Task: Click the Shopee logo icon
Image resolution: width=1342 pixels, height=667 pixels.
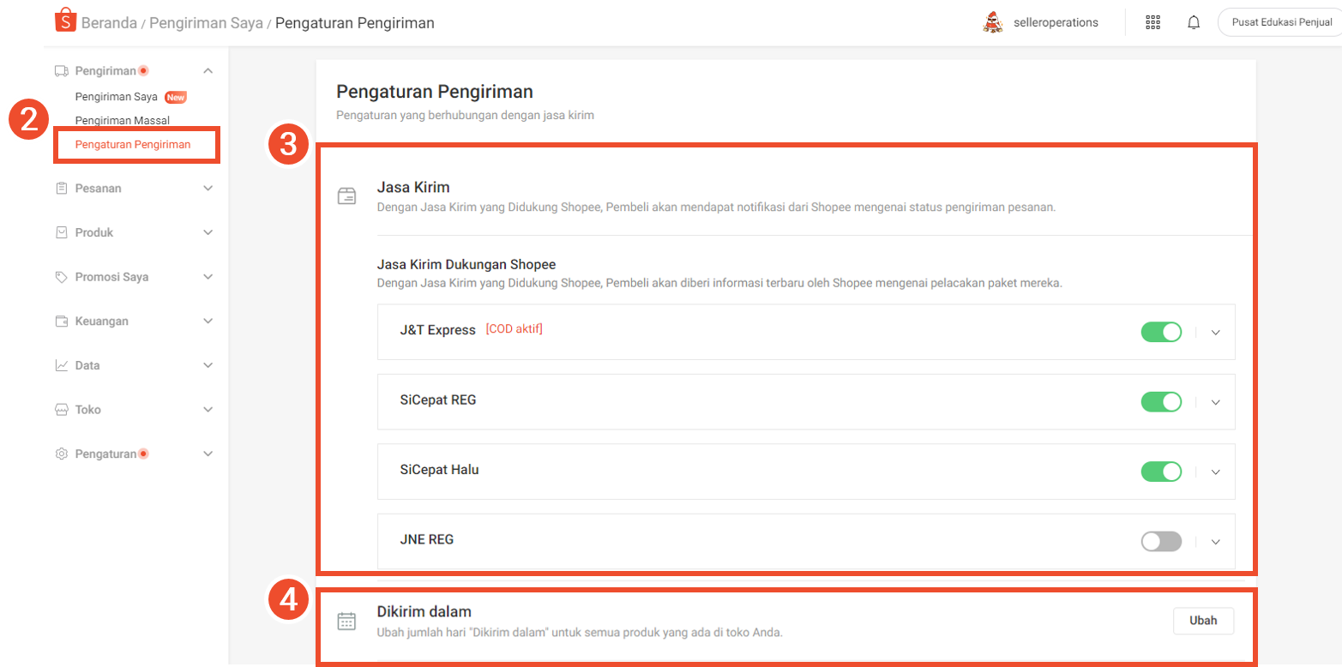Action: 65,21
